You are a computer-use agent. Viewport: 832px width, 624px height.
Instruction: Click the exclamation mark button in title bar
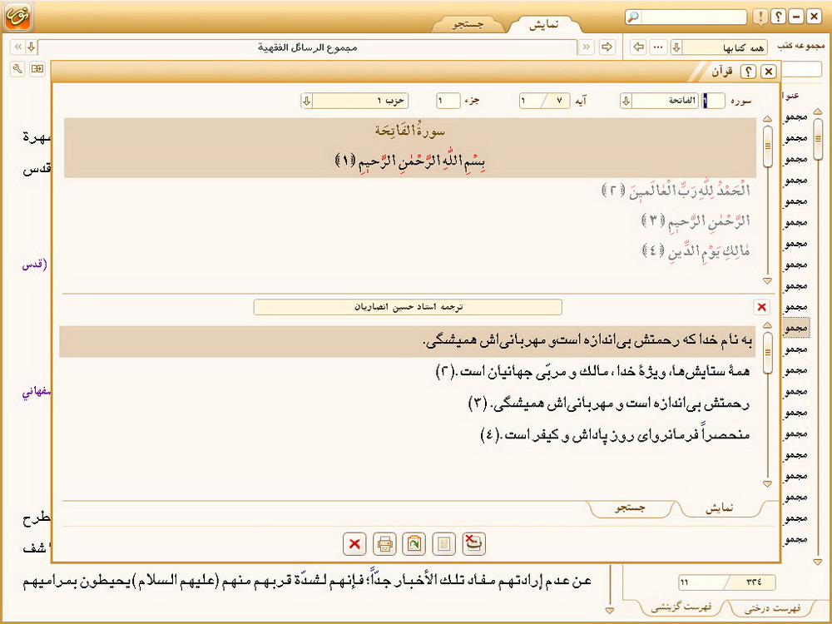760,17
